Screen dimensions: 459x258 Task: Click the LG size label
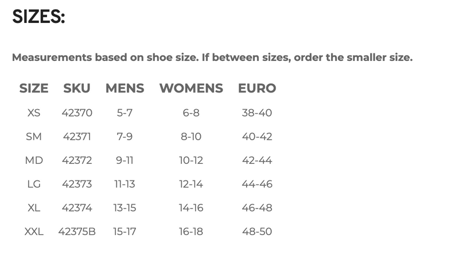coord(34,184)
